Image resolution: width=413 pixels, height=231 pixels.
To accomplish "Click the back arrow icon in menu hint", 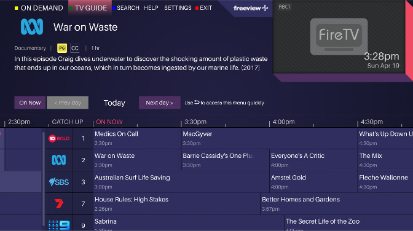I will tap(197, 102).
